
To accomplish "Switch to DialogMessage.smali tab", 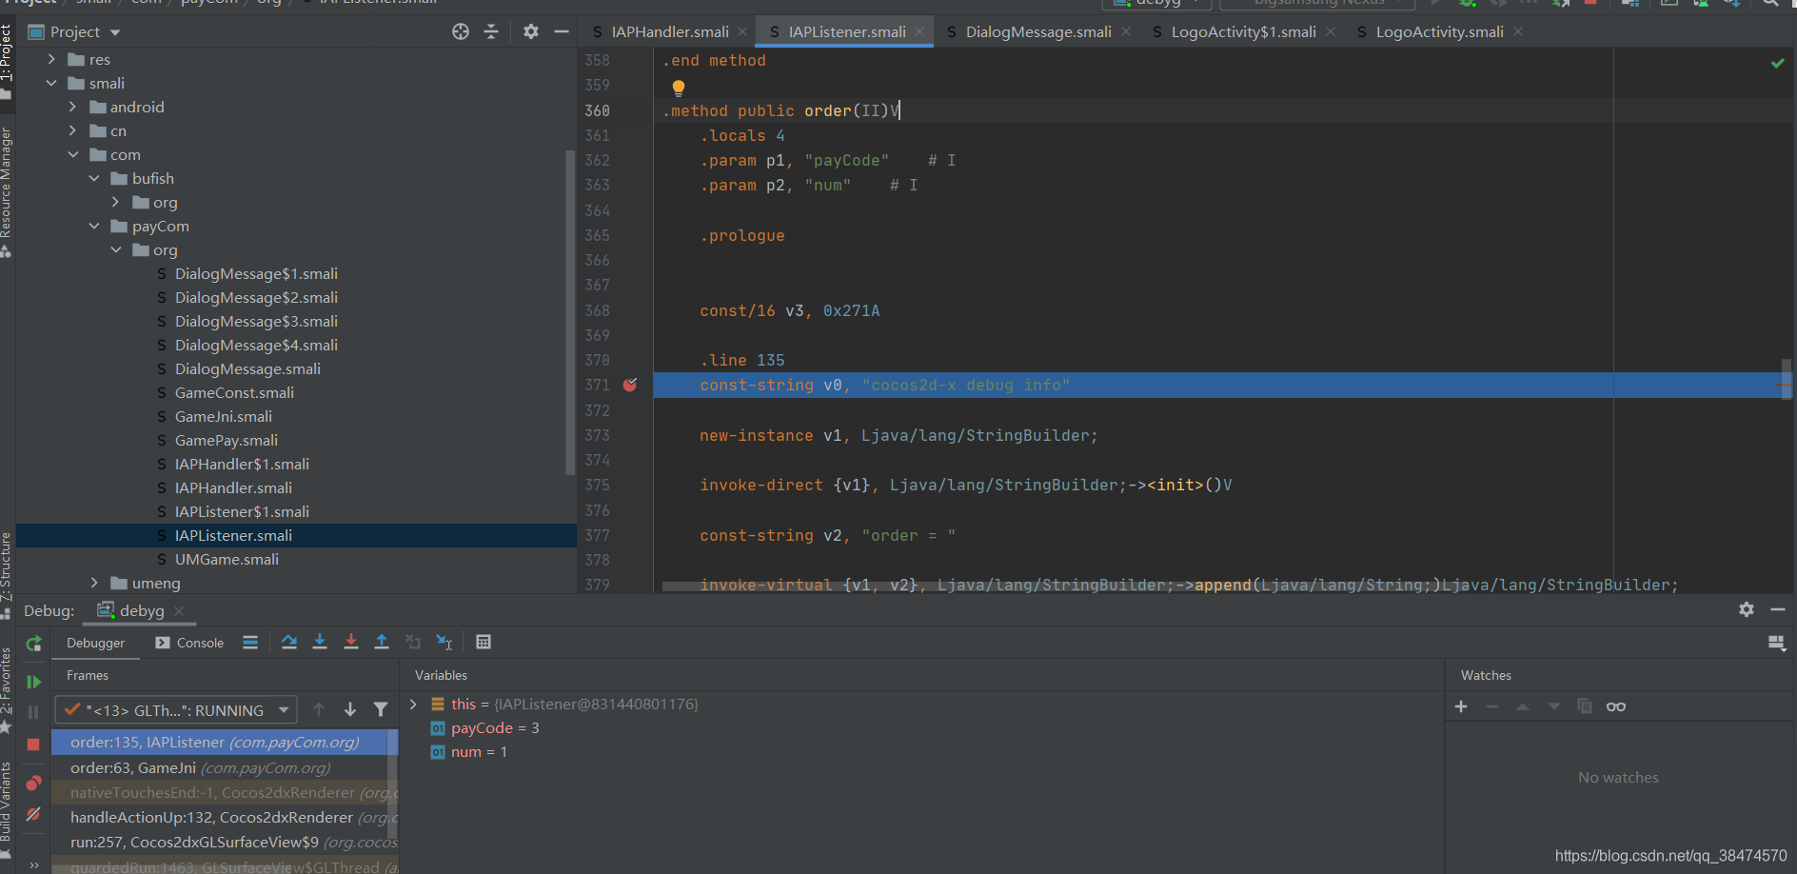I will coord(1038,31).
